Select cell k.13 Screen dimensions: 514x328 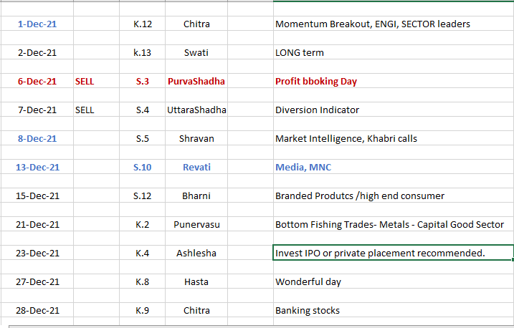142,53
